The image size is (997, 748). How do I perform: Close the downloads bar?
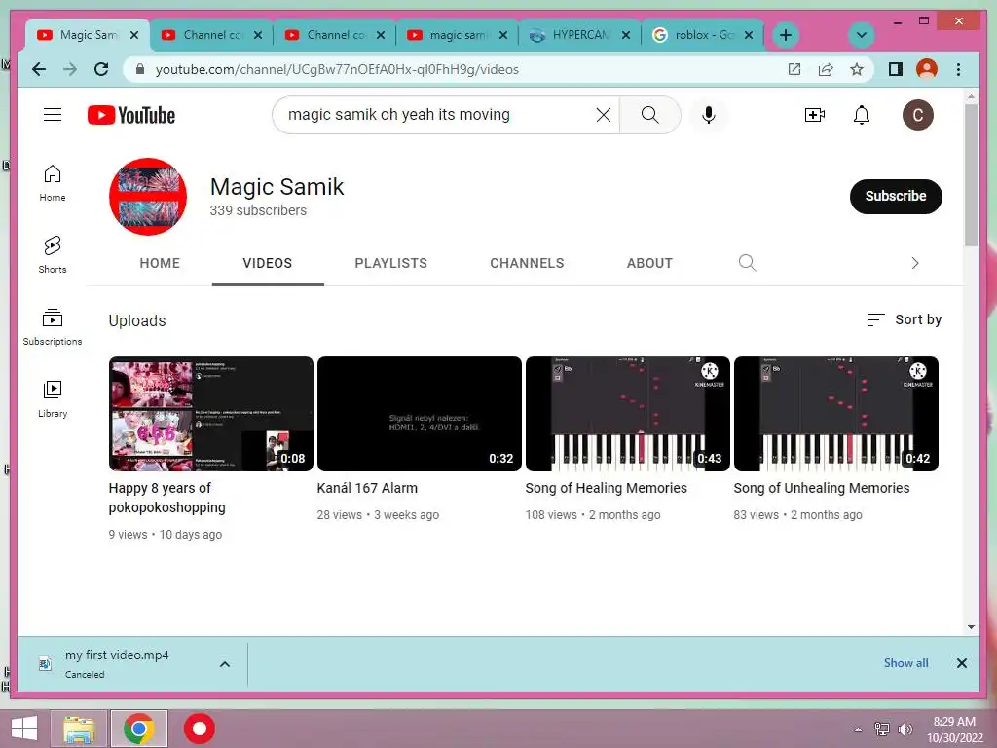coord(961,663)
